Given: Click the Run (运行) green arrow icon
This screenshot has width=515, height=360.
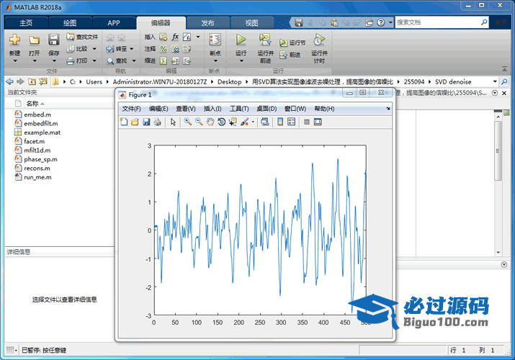Looking at the screenshot, I should click(241, 40).
